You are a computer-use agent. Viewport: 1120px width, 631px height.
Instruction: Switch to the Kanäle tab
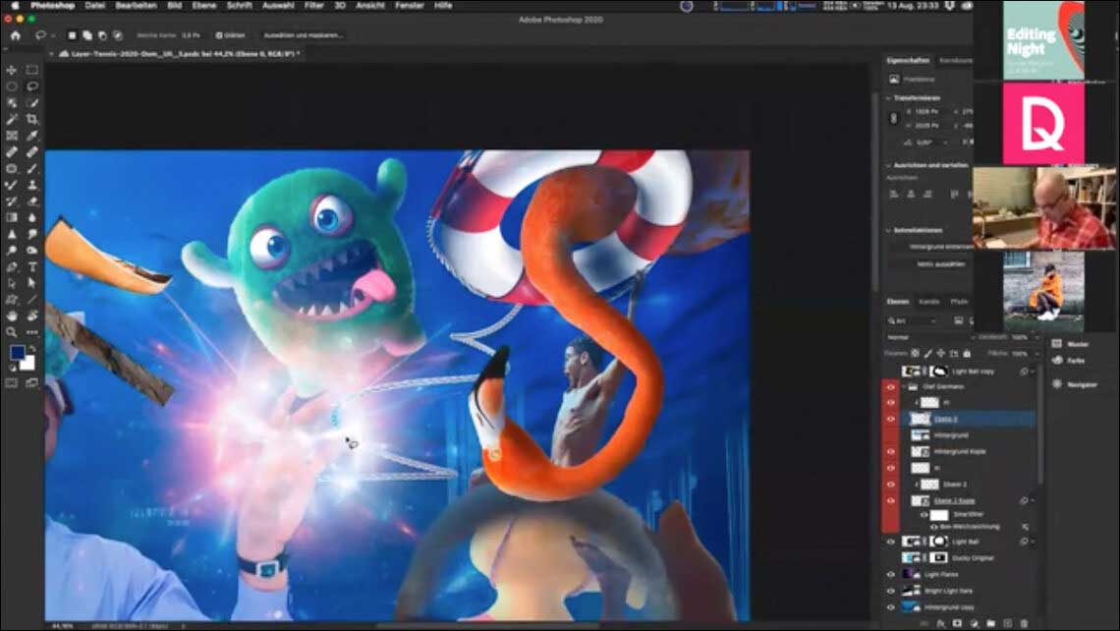928,302
